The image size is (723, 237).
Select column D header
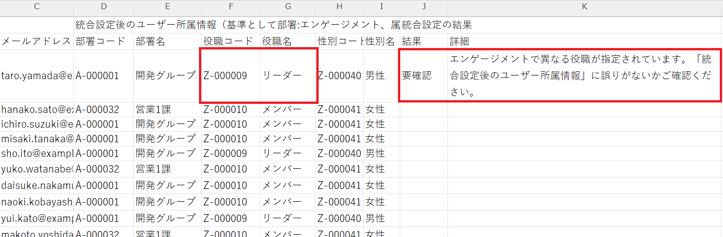click(104, 6)
